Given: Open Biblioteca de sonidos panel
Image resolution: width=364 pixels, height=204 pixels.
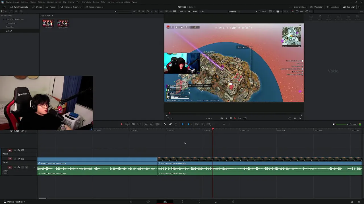Looking at the screenshot, I should tap(71, 7).
